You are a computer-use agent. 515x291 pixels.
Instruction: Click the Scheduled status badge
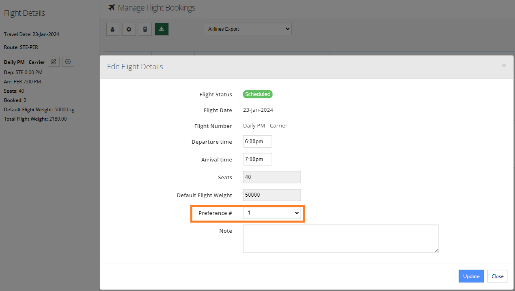coord(257,94)
